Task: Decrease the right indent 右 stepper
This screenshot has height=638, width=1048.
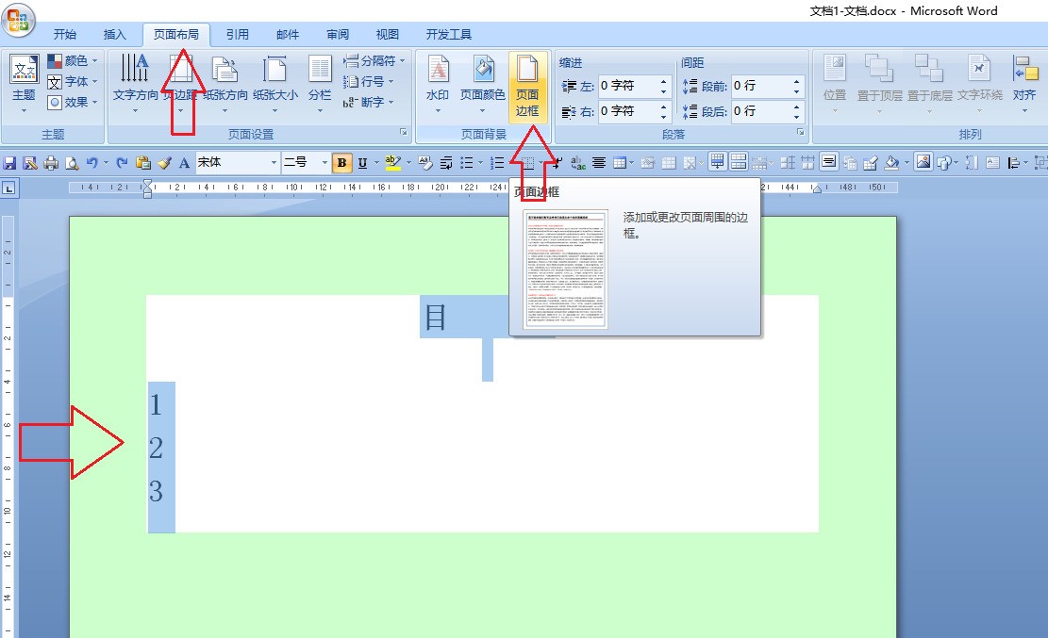Action: (664, 116)
